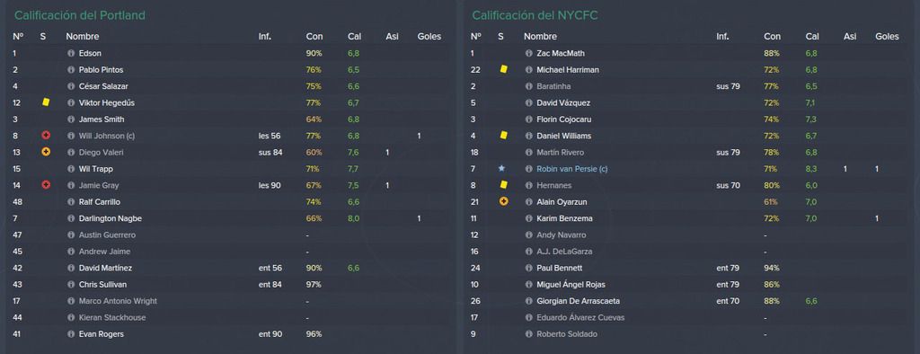Click Diego Valeri's orange knock icon

coord(46,152)
